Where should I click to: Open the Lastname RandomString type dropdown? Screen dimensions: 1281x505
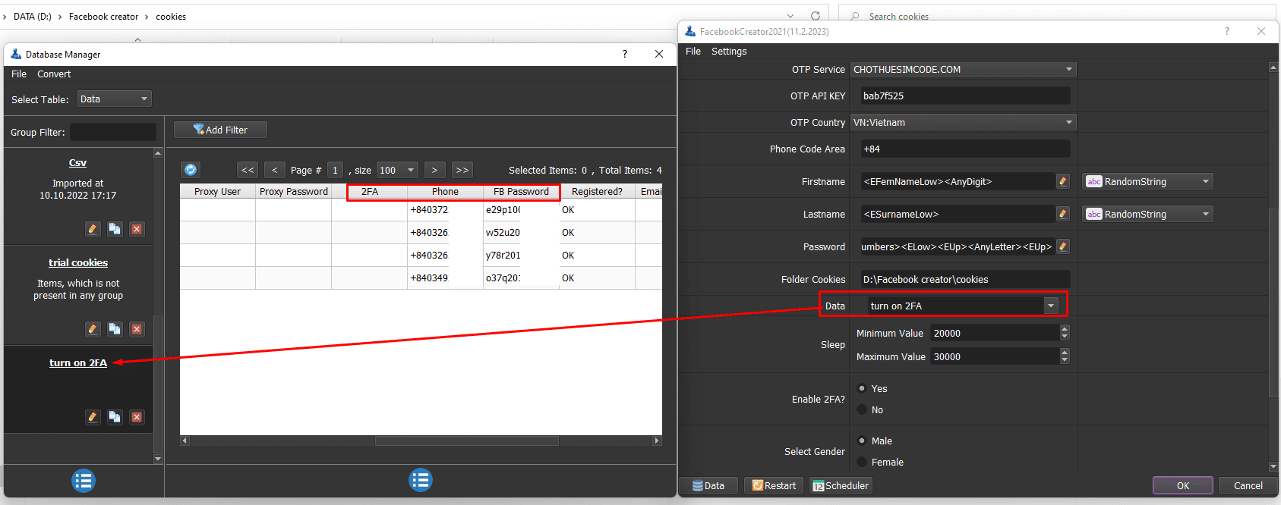(1147, 214)
